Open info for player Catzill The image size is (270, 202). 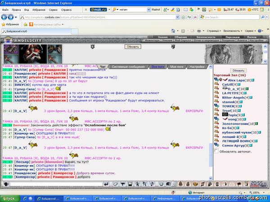239,84
